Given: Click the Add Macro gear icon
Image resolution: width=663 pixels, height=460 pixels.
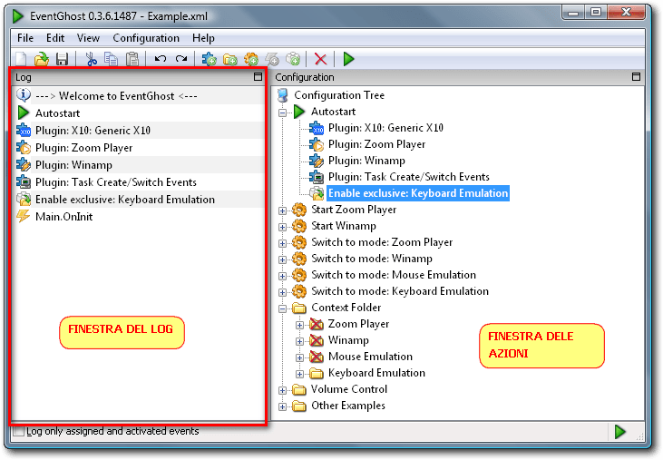Looking at the screenshot, I should click(251, 59).
